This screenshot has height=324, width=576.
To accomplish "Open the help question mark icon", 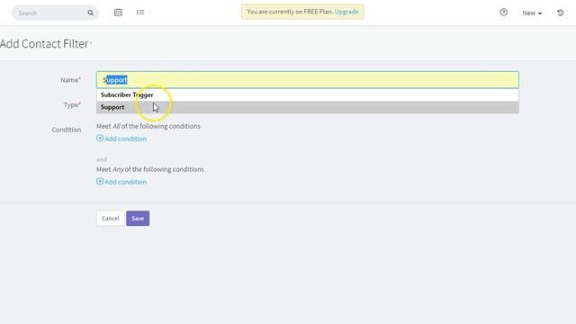I will pyautogui.click(x=504, y=12).
